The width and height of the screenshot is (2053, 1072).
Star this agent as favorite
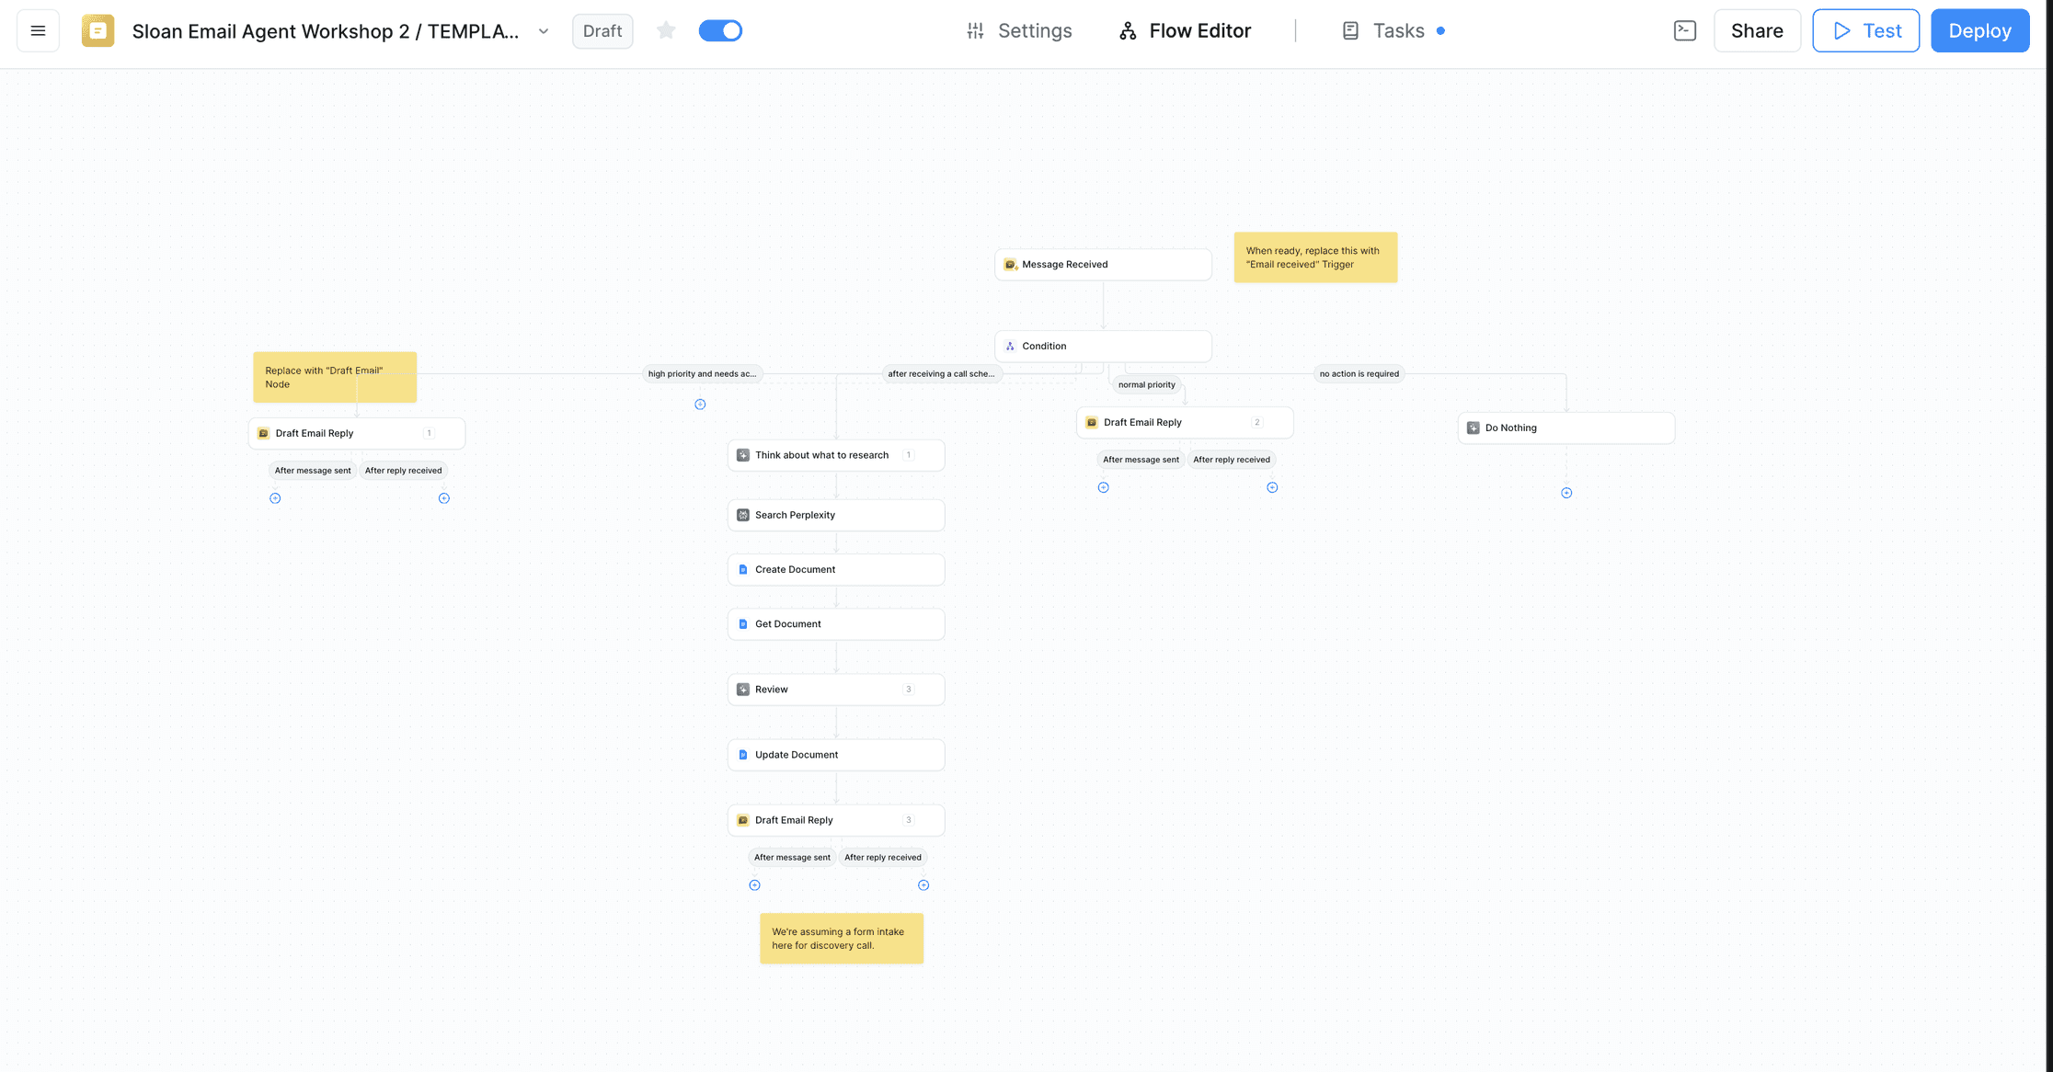click(666, 30)
